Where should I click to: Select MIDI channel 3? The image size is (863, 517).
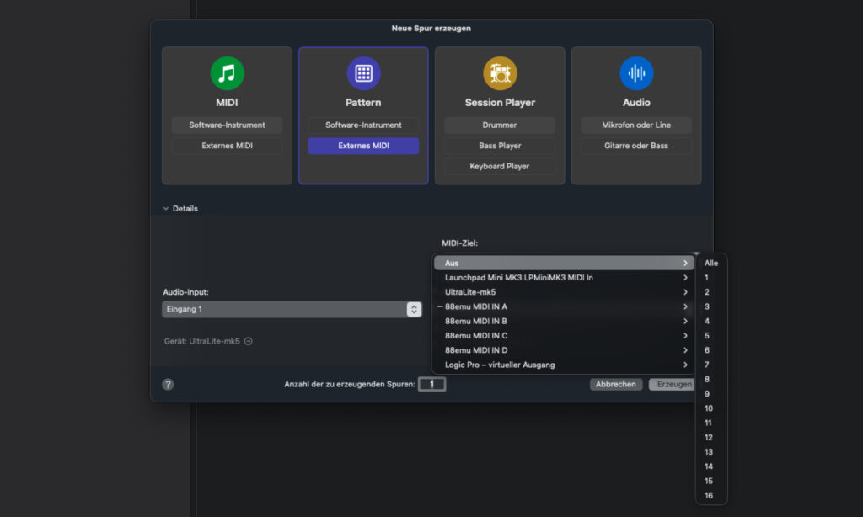pos(711,306)
